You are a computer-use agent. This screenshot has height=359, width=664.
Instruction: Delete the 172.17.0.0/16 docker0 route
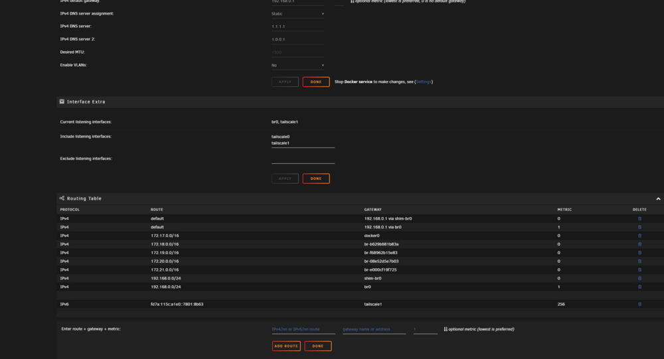(639, 236)
